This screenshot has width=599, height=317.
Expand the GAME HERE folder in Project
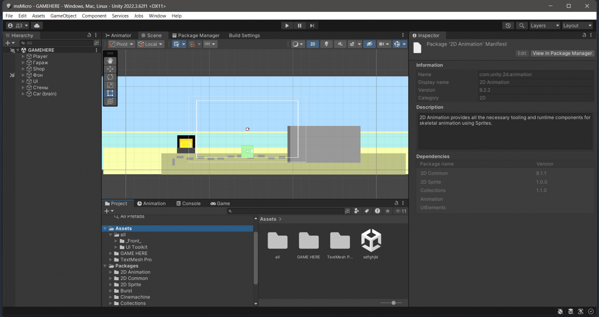(x=111, y=253)
